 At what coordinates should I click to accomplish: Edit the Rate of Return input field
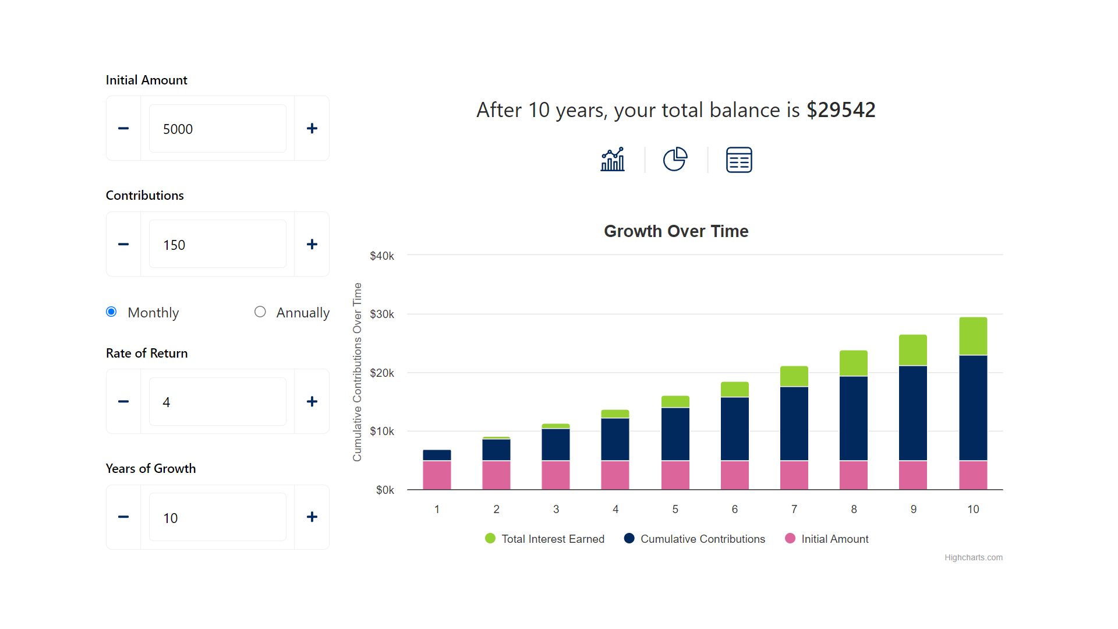pos(217,401)
